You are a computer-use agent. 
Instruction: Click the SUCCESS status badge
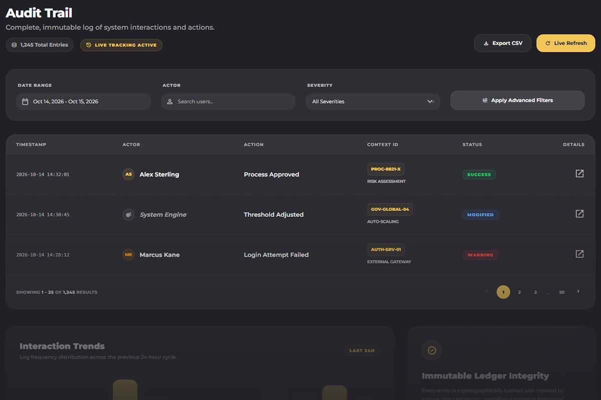[479, 174]
